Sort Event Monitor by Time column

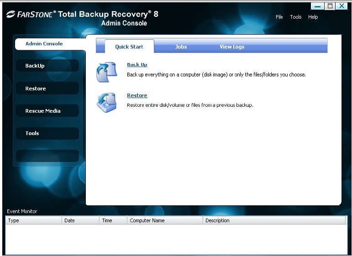(x=113, y=220)
